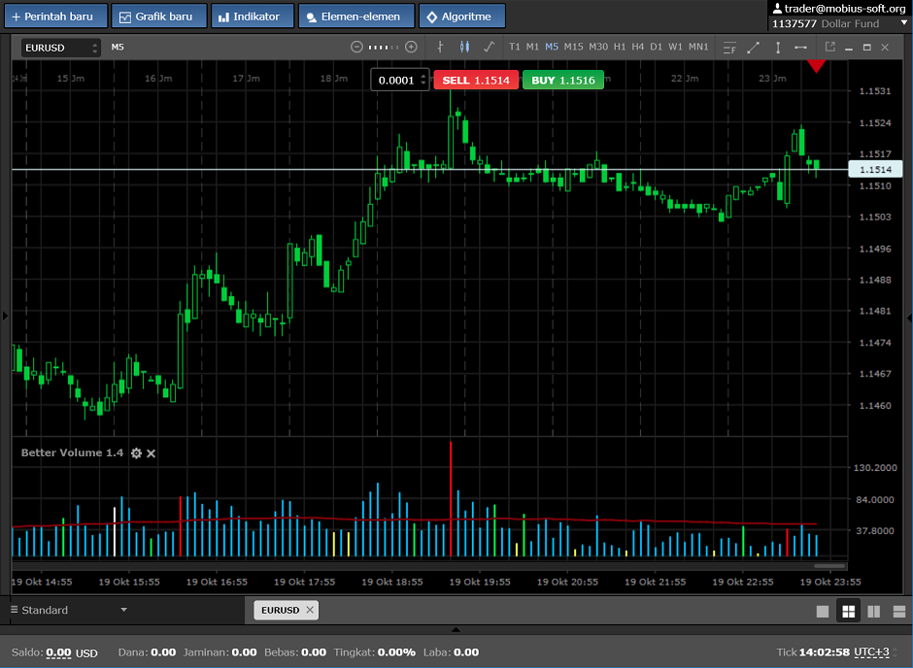Expand bottom panel with up arrow

point(456,629)
